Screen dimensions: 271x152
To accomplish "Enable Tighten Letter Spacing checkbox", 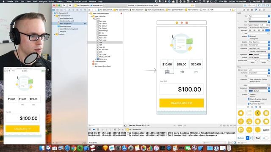I will (x=249, y=52).
